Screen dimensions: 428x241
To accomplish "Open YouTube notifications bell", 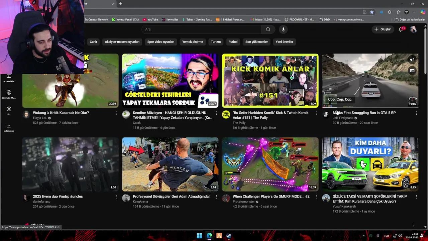I will [x=401, y=29].
